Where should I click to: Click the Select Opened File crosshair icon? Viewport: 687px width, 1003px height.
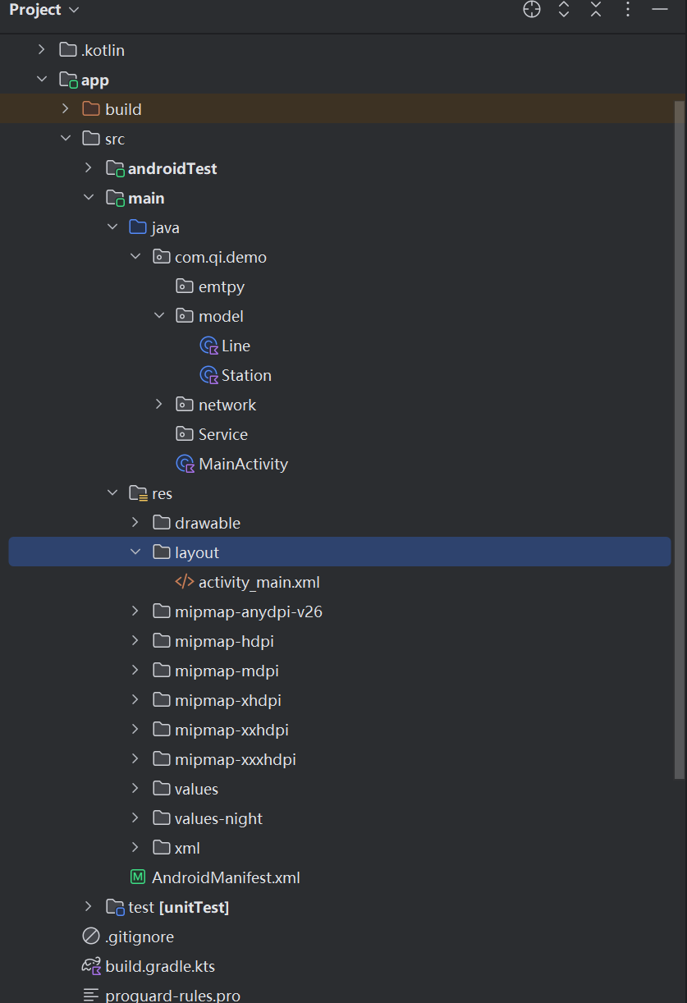532,10
